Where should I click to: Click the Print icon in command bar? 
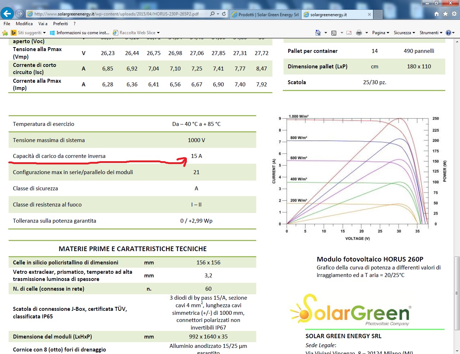pos(359,33)
